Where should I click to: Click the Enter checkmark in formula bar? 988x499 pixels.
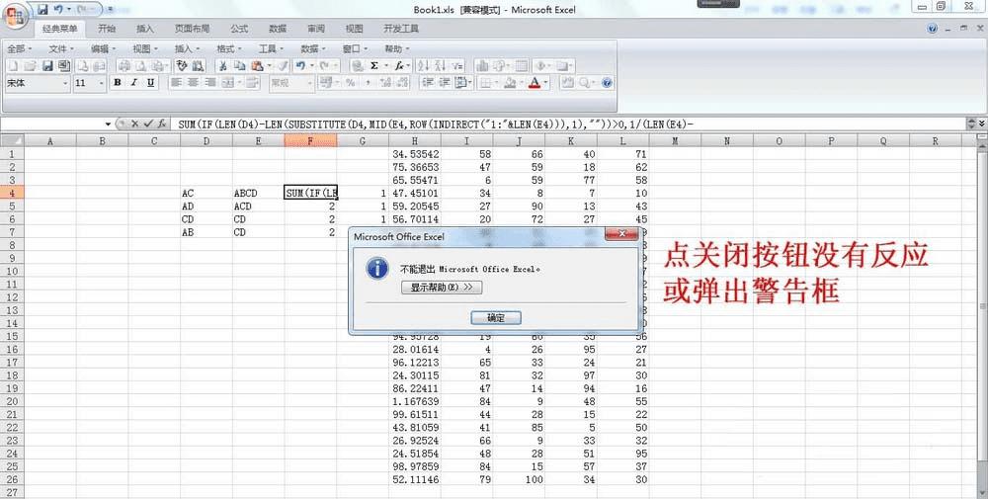[148, 125]
